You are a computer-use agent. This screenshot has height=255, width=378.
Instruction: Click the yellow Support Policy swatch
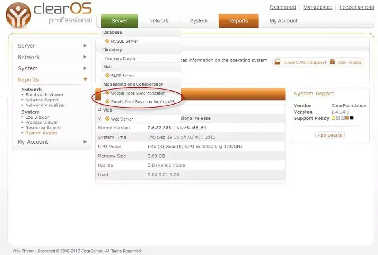click(334, 118)
